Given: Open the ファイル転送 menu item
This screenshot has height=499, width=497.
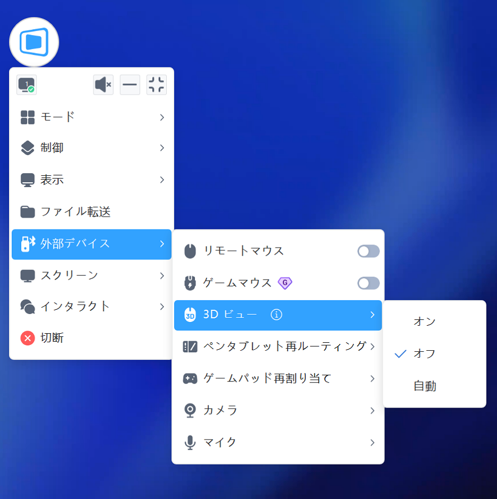Looking at the screenshot, I should pos(75,212).
